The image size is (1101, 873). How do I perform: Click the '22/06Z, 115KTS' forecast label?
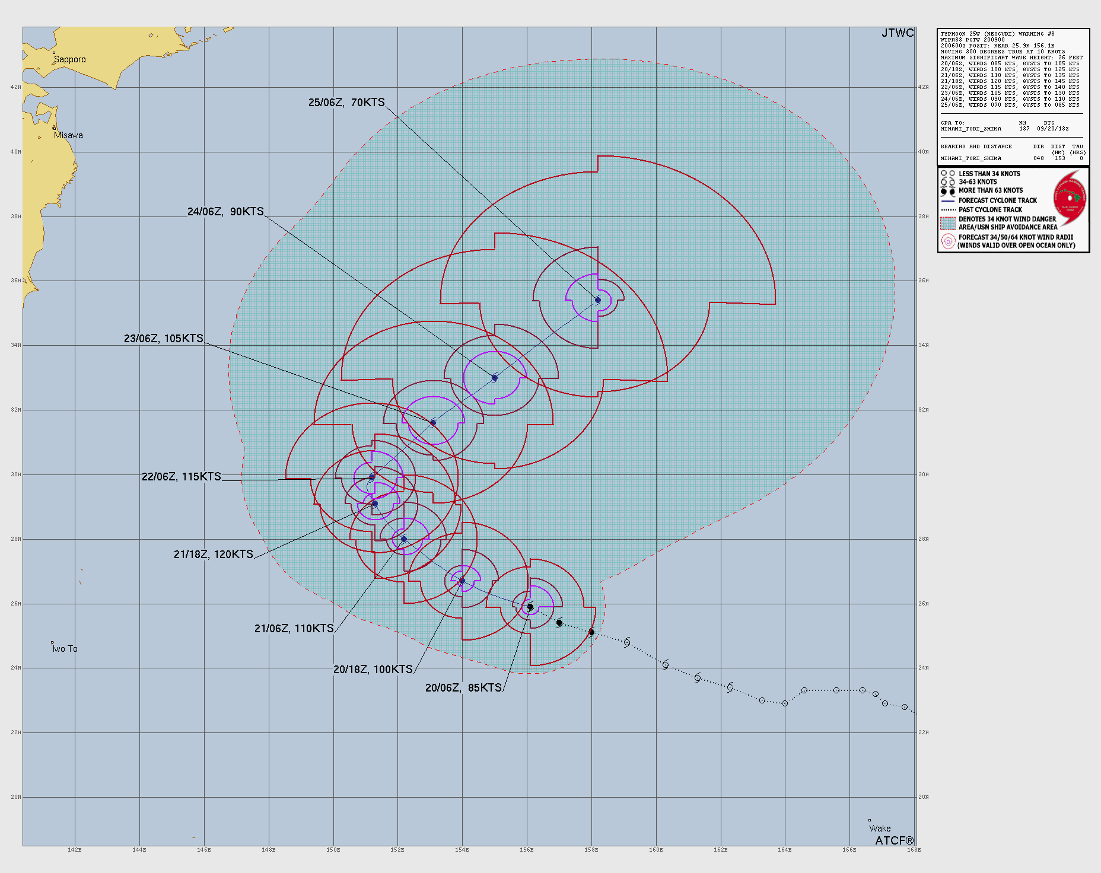[181, 477]
